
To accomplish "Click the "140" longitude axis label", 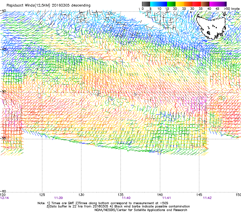I will 160,195.
